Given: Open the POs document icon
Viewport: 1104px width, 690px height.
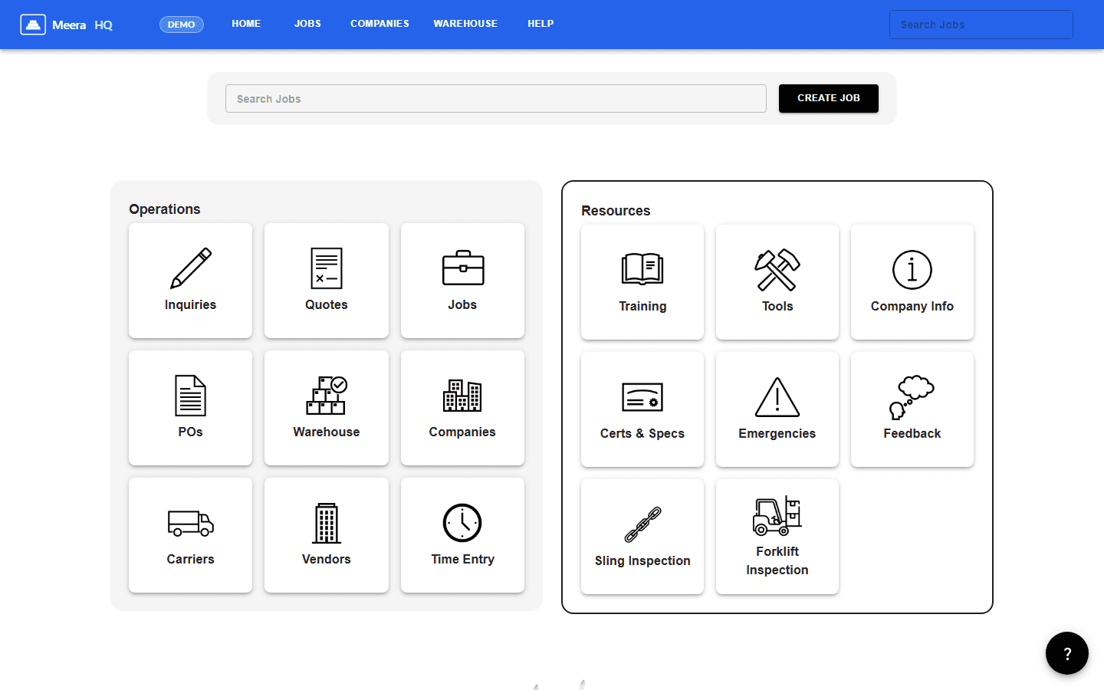Looking at the screenshot, I should click(190, 396).
